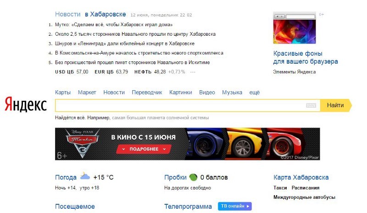
Task: Open the virtual keyboard icon in search box
Action: (x=311, y=105)
